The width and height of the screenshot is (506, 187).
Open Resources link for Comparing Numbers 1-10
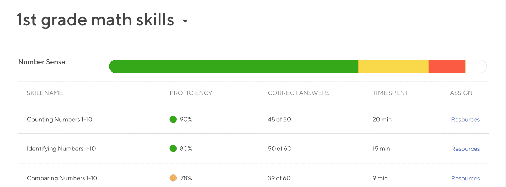coord(465,178)
